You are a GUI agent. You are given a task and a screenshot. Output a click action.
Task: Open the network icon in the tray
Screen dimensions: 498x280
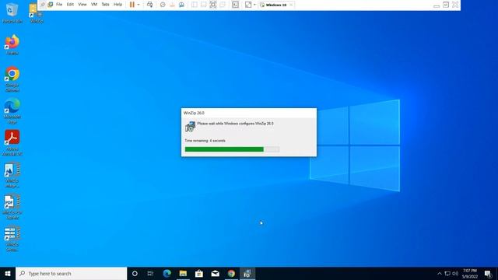pos(447,273)
